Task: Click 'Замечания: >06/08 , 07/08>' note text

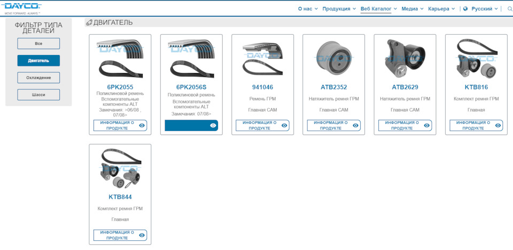Action: [x=120, y=113]
